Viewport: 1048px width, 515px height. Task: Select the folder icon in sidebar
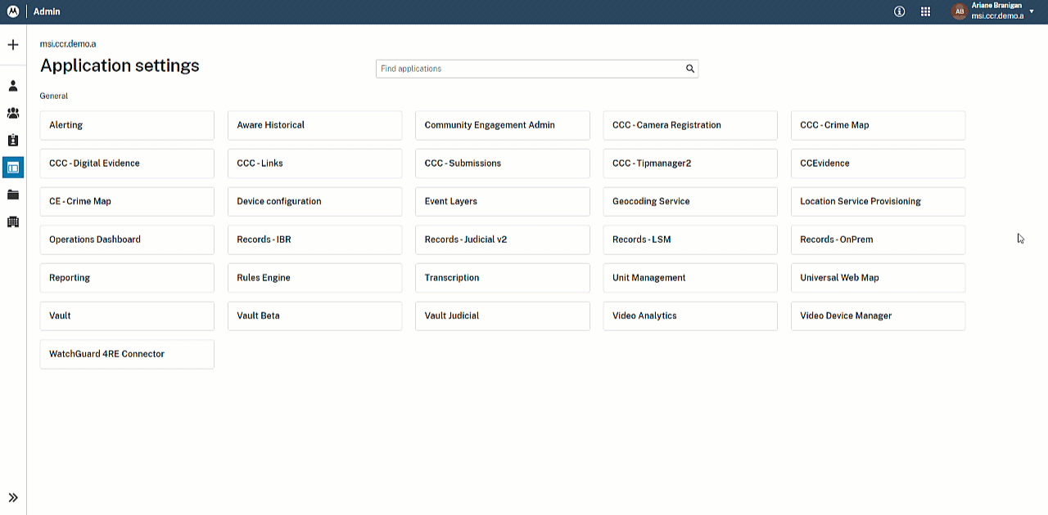click(13, 195)
